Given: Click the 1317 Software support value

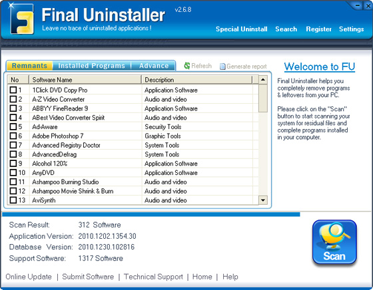Looking at the screenshot, I should point(101,258).
